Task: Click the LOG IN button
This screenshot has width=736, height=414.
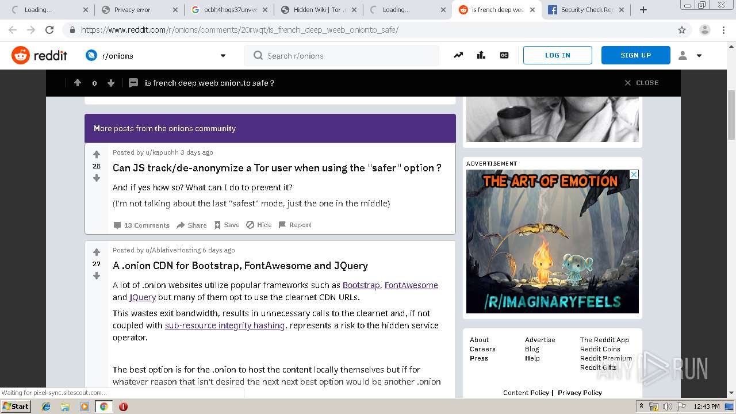Action: 558,55
